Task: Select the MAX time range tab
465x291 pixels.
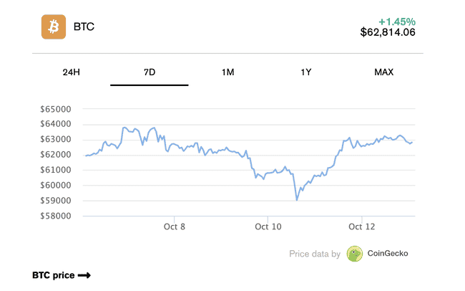Action: (383, 72)
